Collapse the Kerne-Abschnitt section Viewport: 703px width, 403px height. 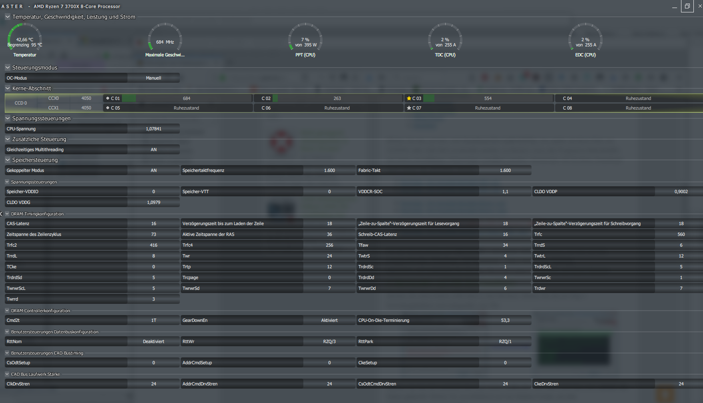tap(8, 88)
